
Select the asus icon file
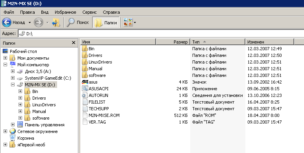(x=85, y=82)
